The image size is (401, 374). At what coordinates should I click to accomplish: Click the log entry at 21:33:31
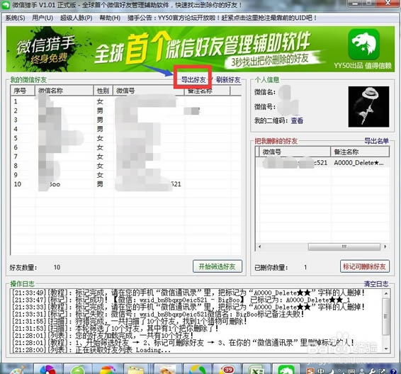158,314
